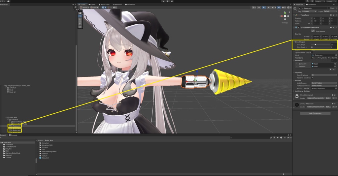This screenshot has height=176, width=338.
Task: Switch to the Animator tab
Action: [x=118, y=5]
